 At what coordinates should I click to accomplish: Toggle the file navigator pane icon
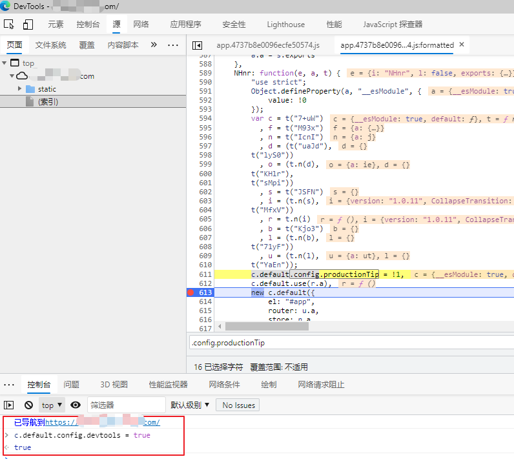(198, 45)
